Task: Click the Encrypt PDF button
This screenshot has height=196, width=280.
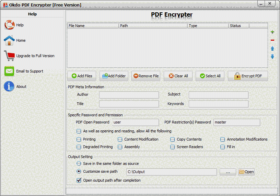Action: pyautogui.click(x=248, y=76)
